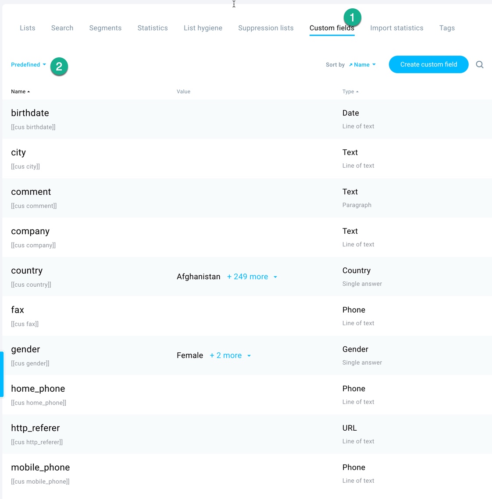Switch to the Lists tab
This screenshot has width=492, height=499.
pyautogui.click(x=28, y=28)
